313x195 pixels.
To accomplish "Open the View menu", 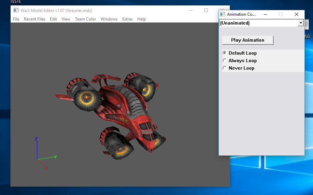I will tap(66, 19).
